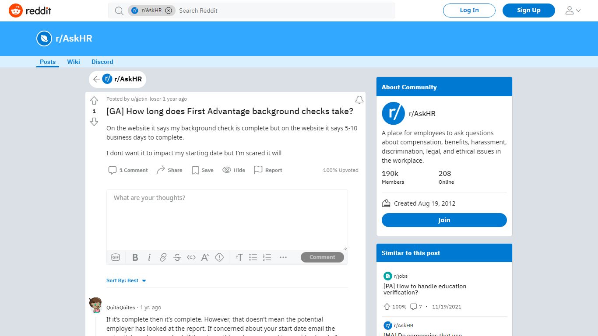Open the 1 Comment link
The height and width of the screenshot is (336, 598).
coord(128,170)
